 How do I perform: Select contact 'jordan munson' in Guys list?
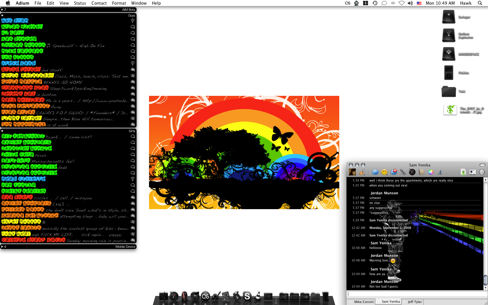[x=68, y=45]
